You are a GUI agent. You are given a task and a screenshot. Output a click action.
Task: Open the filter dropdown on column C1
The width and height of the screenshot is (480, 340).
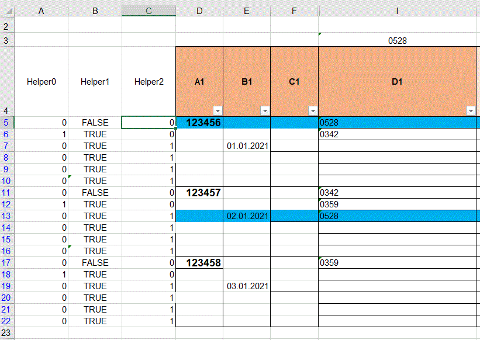[x=313, y=110]
